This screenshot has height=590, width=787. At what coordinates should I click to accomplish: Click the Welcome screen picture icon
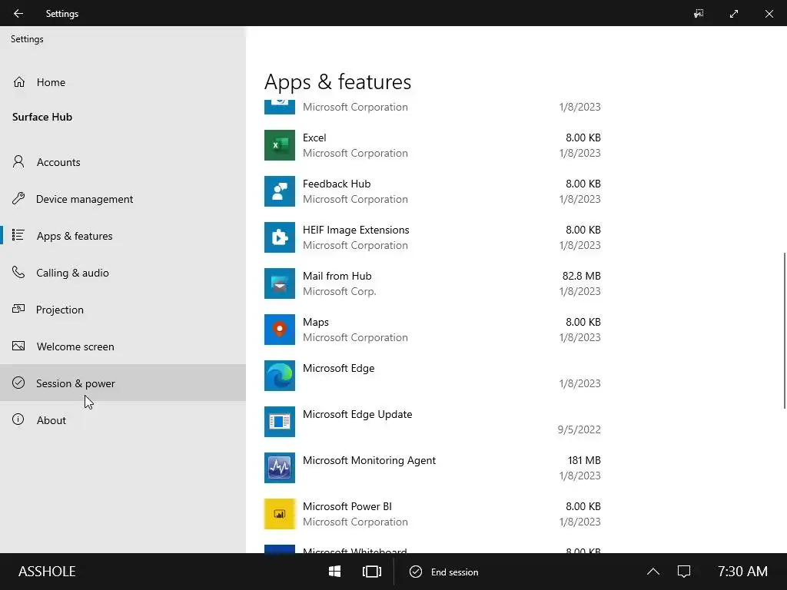[18, 346]
